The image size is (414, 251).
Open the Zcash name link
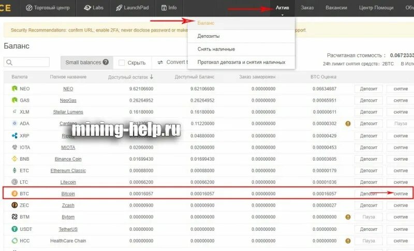pos(68,206)
